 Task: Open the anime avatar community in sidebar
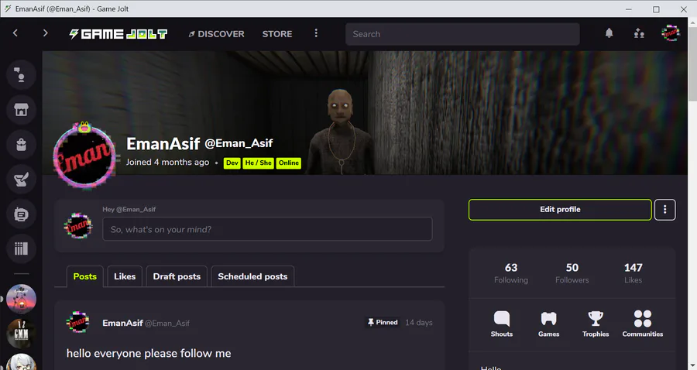(x=21, y=362)
